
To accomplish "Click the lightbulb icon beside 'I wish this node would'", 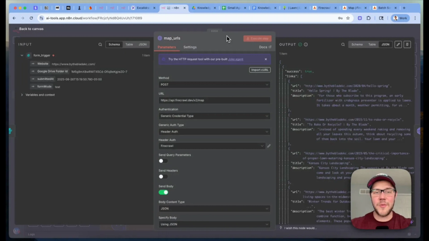I will (x=280, y=228).
